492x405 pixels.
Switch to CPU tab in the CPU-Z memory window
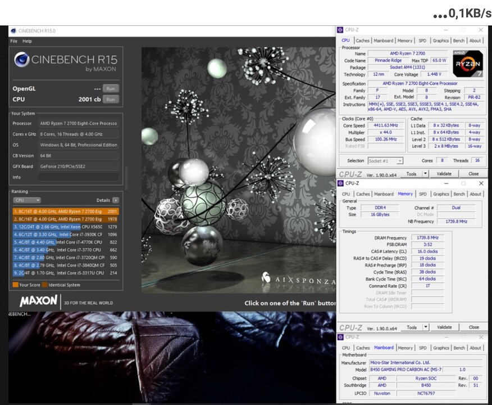346,194
